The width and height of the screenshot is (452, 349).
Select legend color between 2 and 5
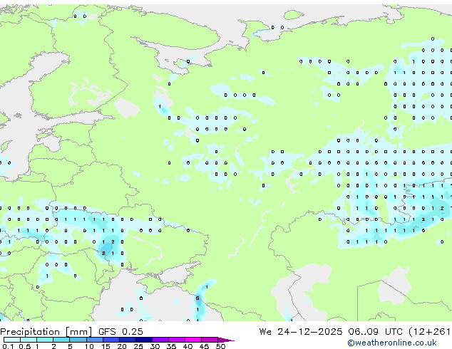click(x=61, y=340)
